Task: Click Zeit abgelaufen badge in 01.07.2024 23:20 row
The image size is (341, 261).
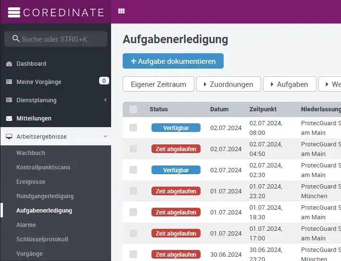Action: 176,191
